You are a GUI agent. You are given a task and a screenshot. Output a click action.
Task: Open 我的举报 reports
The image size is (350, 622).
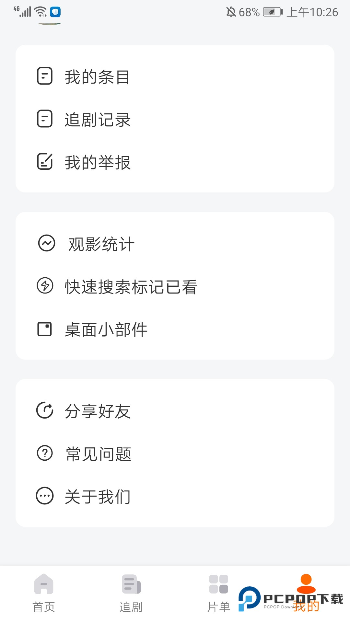(x=97, y=163)
